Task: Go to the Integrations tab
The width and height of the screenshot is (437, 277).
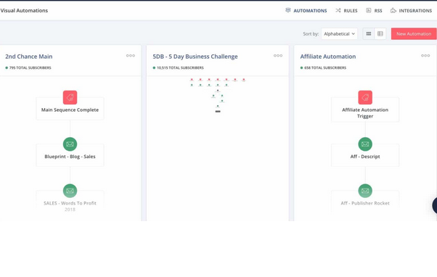Action: pyautogui.click(x=411, y=11)
